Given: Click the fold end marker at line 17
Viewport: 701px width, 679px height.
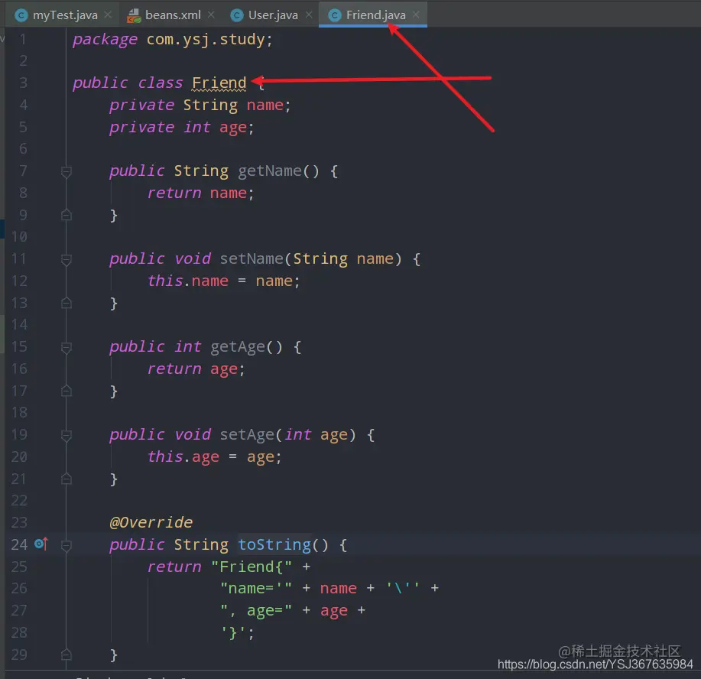Looking at the screenshot, I should 67,391.
